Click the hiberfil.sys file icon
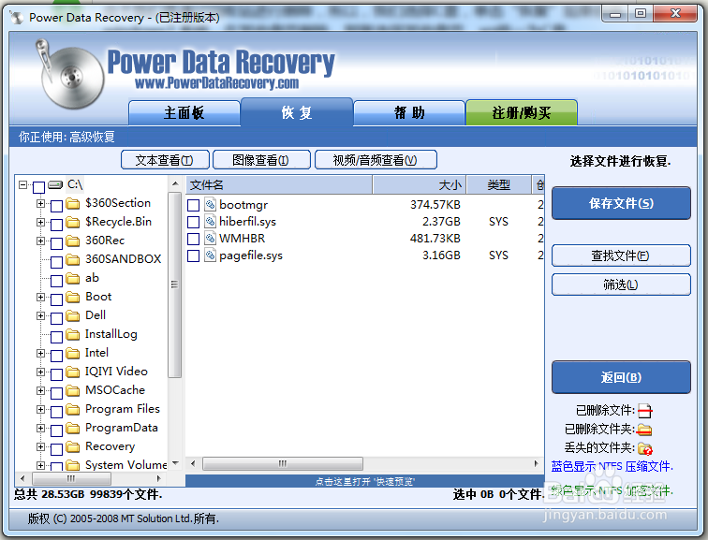The height and width of the screenshot is (540, 708). pyautogui.click(x=210, y=221)
